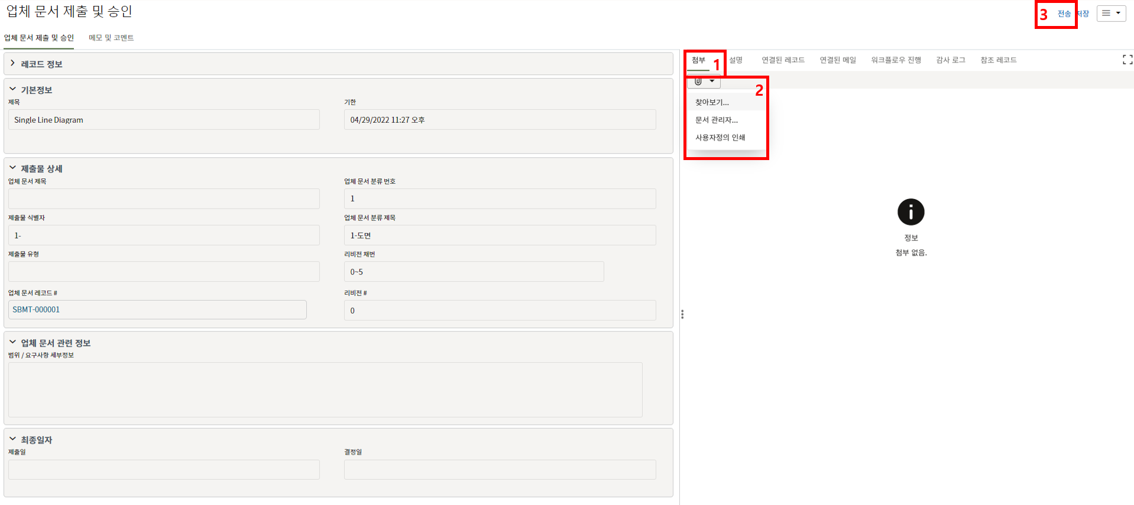Screen dimensions: 1134x505
Task: Collapse the 최종일자 section
Action: point(13,439)
